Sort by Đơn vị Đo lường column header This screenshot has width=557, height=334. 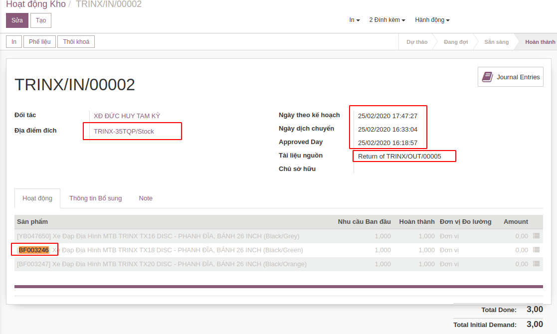465,221
